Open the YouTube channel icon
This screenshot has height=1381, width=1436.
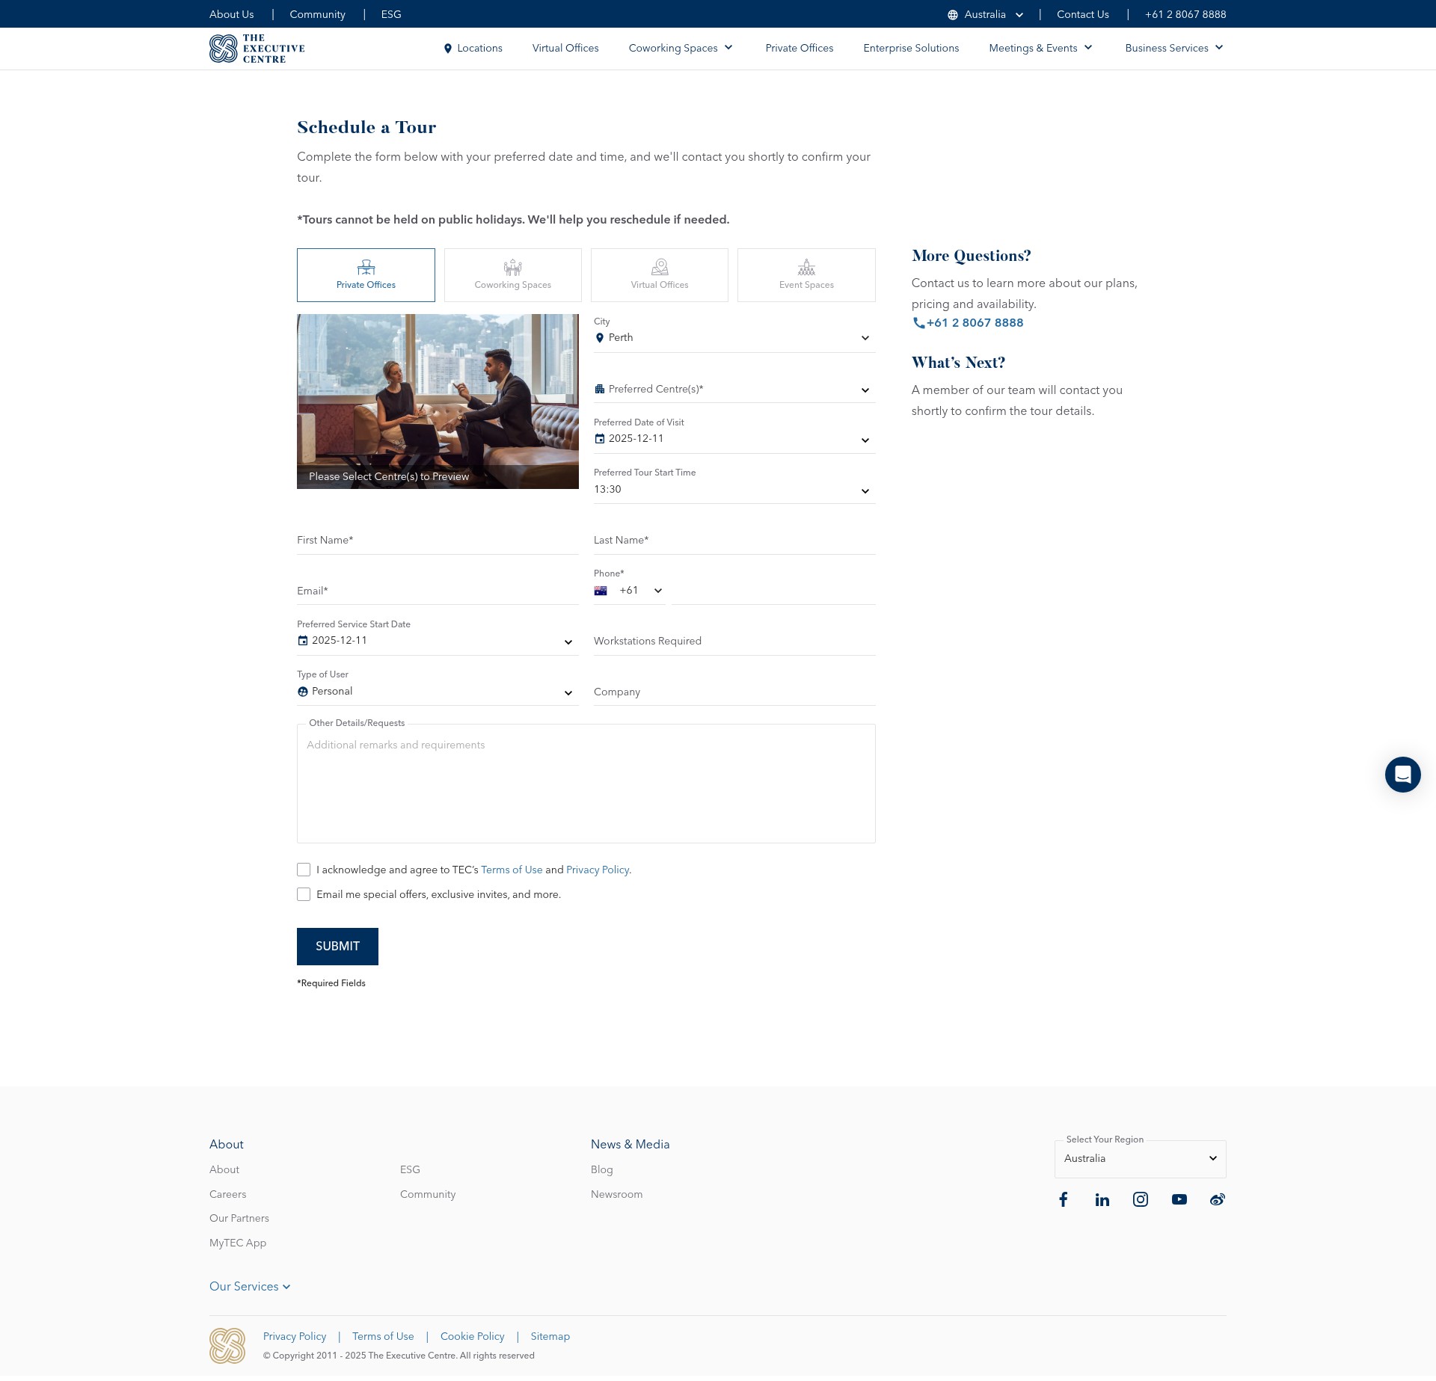pyautogui.click(x=1179, y=1200)
